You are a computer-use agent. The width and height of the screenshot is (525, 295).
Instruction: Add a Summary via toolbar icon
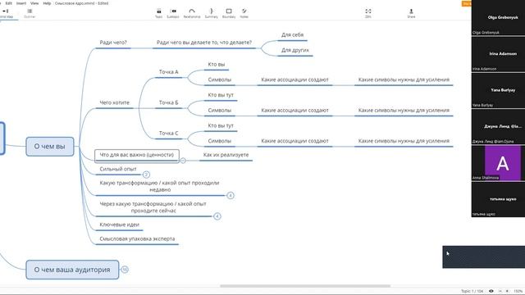(212, 13)
